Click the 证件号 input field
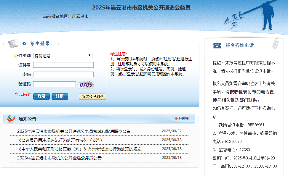 coord(63,65)
